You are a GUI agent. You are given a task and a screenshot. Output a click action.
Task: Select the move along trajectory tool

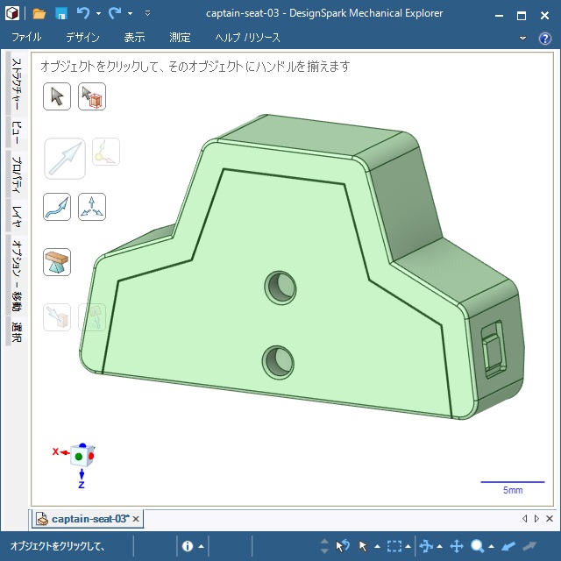pos(57,207)
